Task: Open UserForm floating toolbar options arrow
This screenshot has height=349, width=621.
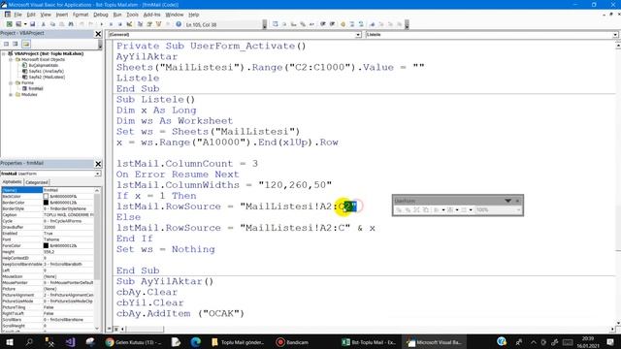Action: coord(507,201)
